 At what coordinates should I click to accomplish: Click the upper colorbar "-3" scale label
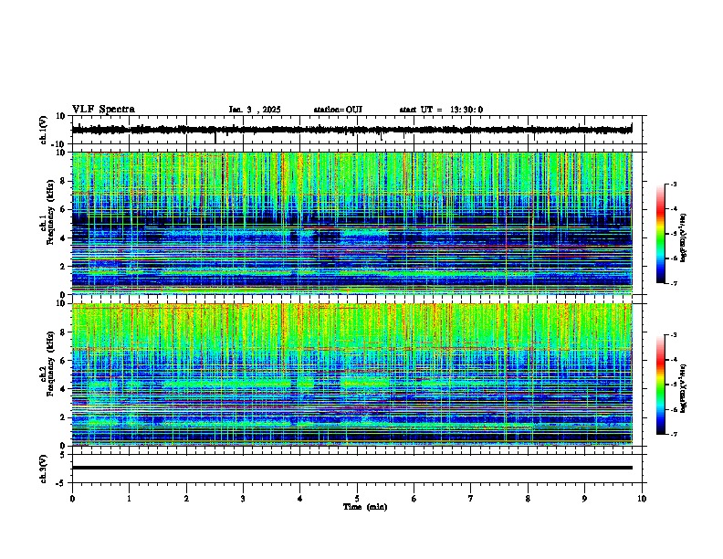pyautogui.click(x=673, y=184)
